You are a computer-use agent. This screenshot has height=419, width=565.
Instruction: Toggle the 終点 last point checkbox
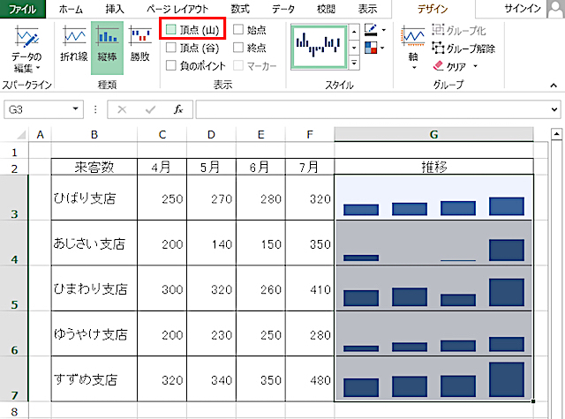(x=238, y=48)
